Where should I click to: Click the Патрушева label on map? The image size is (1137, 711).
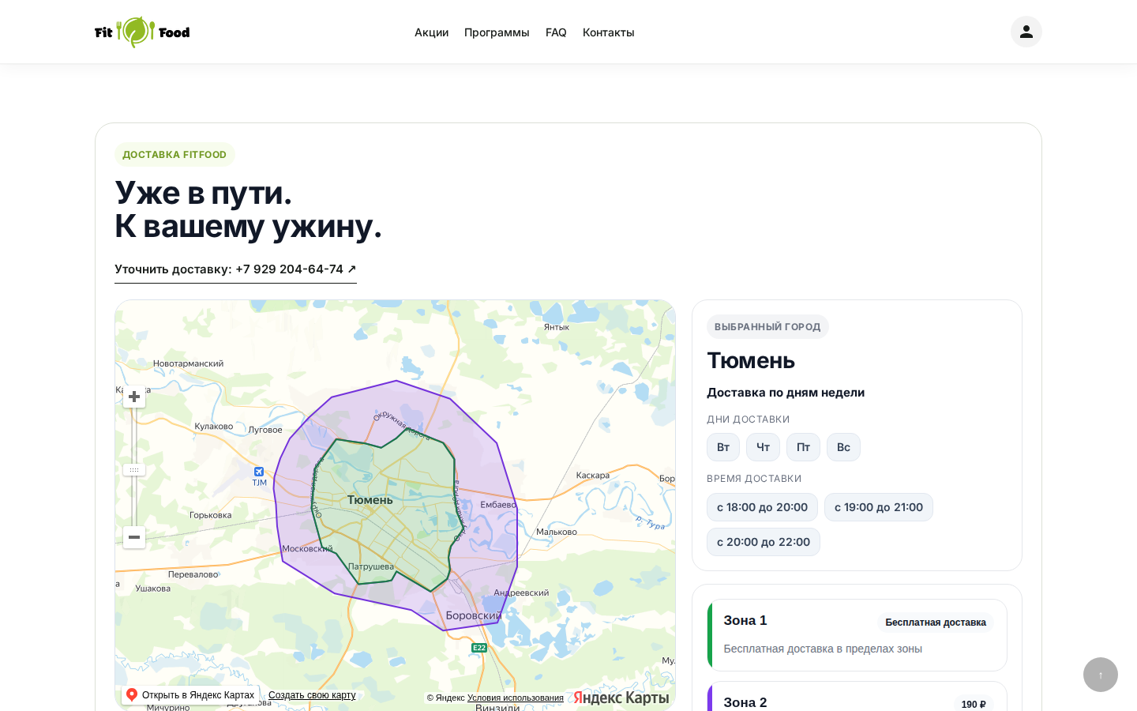coord(371,566)
